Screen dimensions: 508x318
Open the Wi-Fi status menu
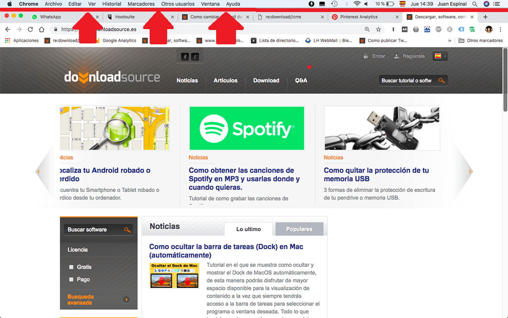[357, 4]
